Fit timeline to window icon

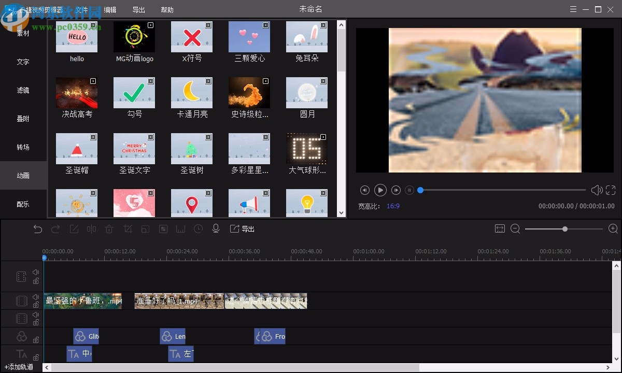point(500,228)
